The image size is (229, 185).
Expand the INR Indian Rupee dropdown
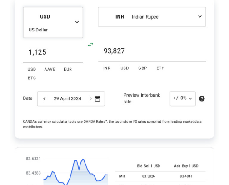152,17
